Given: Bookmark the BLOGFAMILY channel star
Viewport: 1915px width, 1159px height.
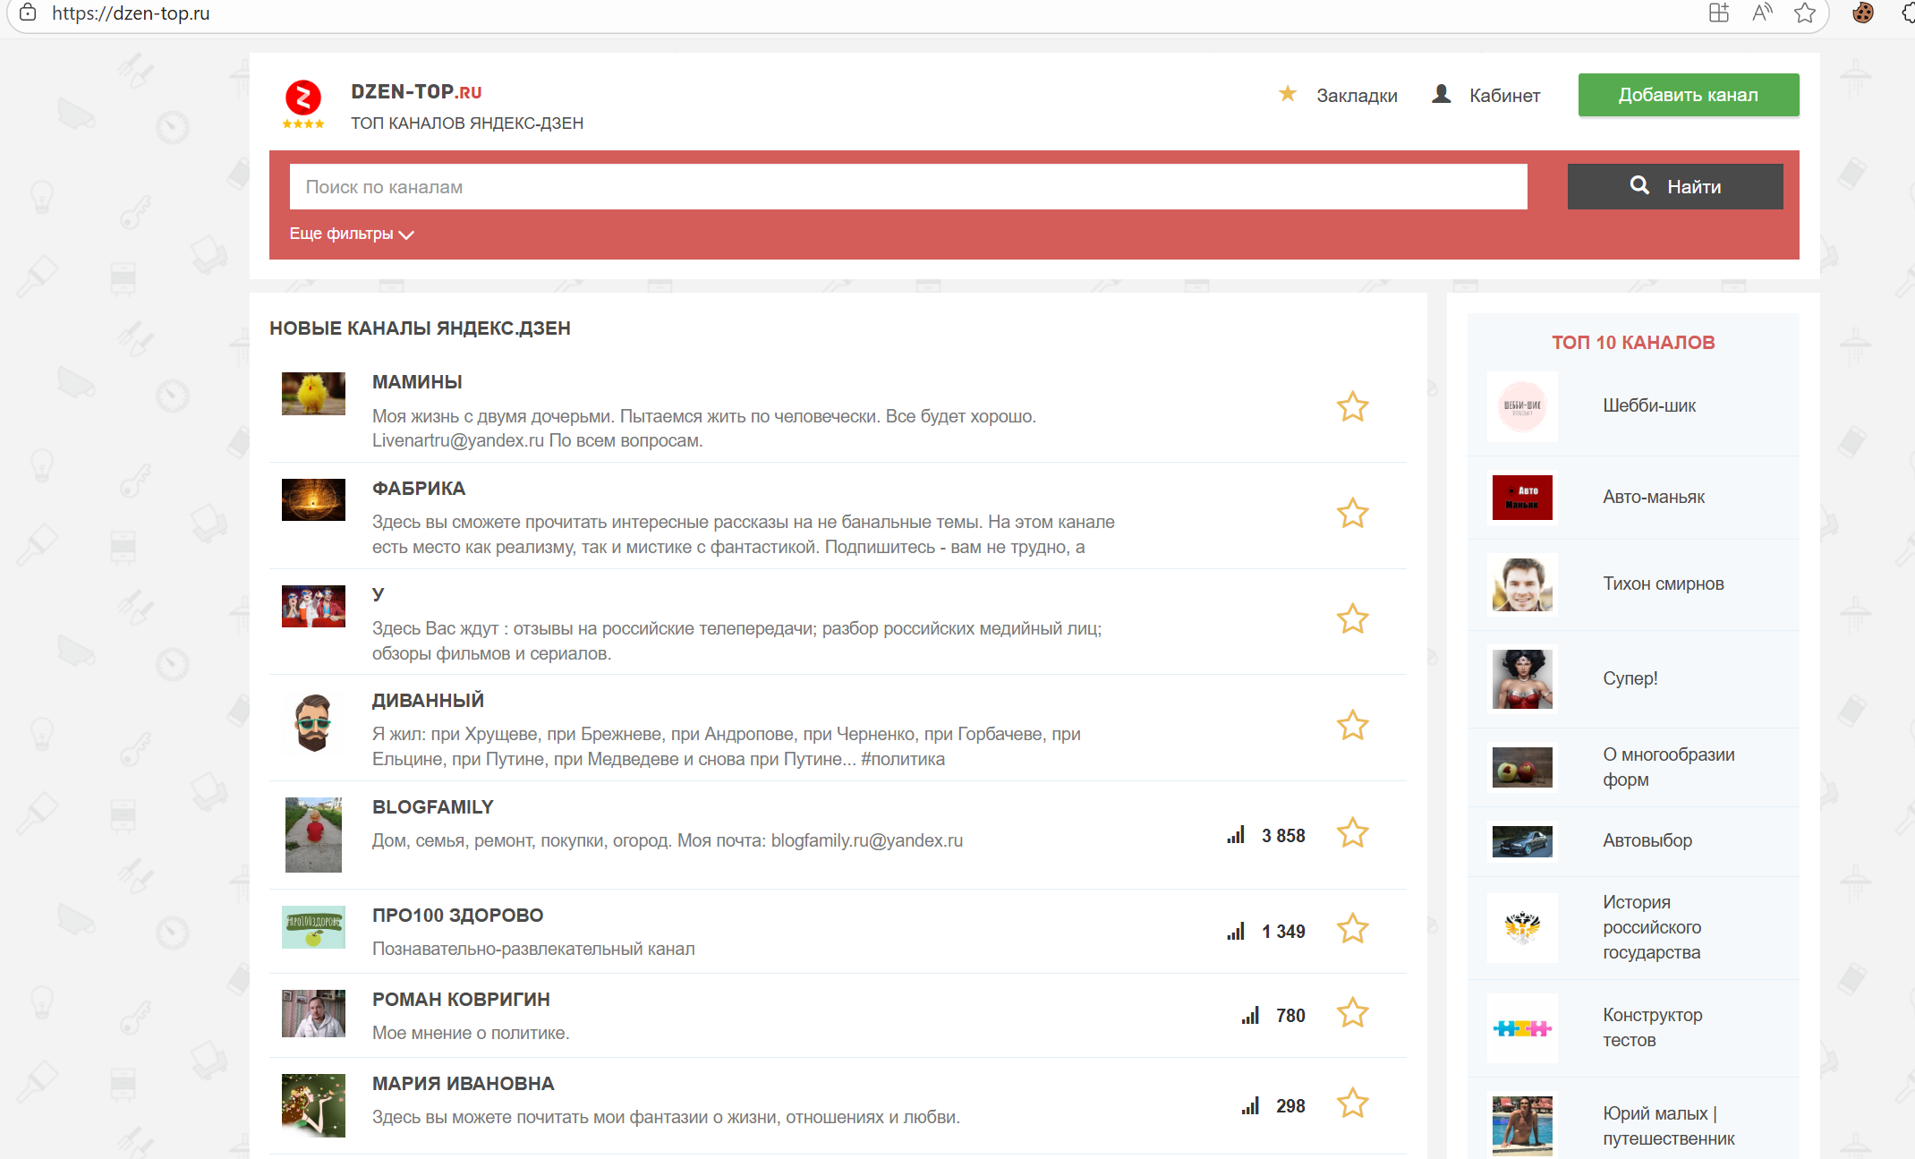Looking at the screenshot, I should click(x=1352, y=832).
